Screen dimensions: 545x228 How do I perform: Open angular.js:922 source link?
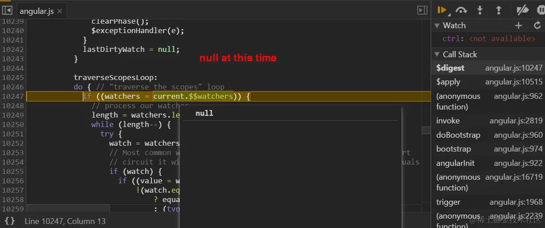tap(518, 163)
